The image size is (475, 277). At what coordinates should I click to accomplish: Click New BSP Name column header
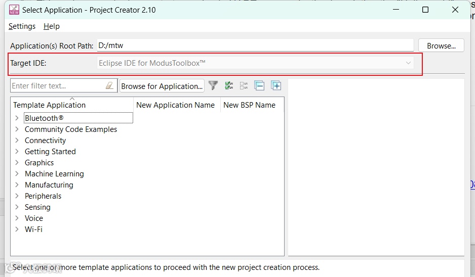click(x=252, y=105)
